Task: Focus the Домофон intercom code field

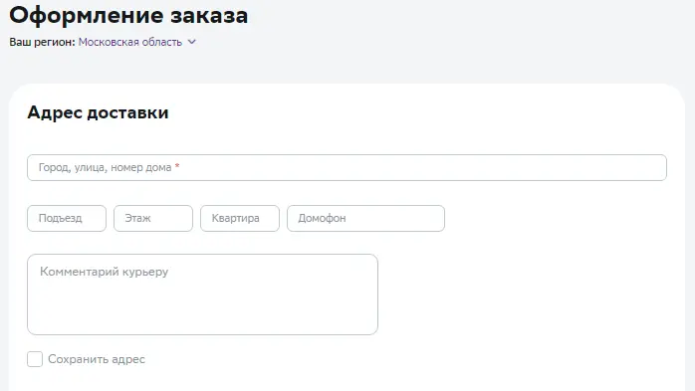Action: [x=365, y=218]
